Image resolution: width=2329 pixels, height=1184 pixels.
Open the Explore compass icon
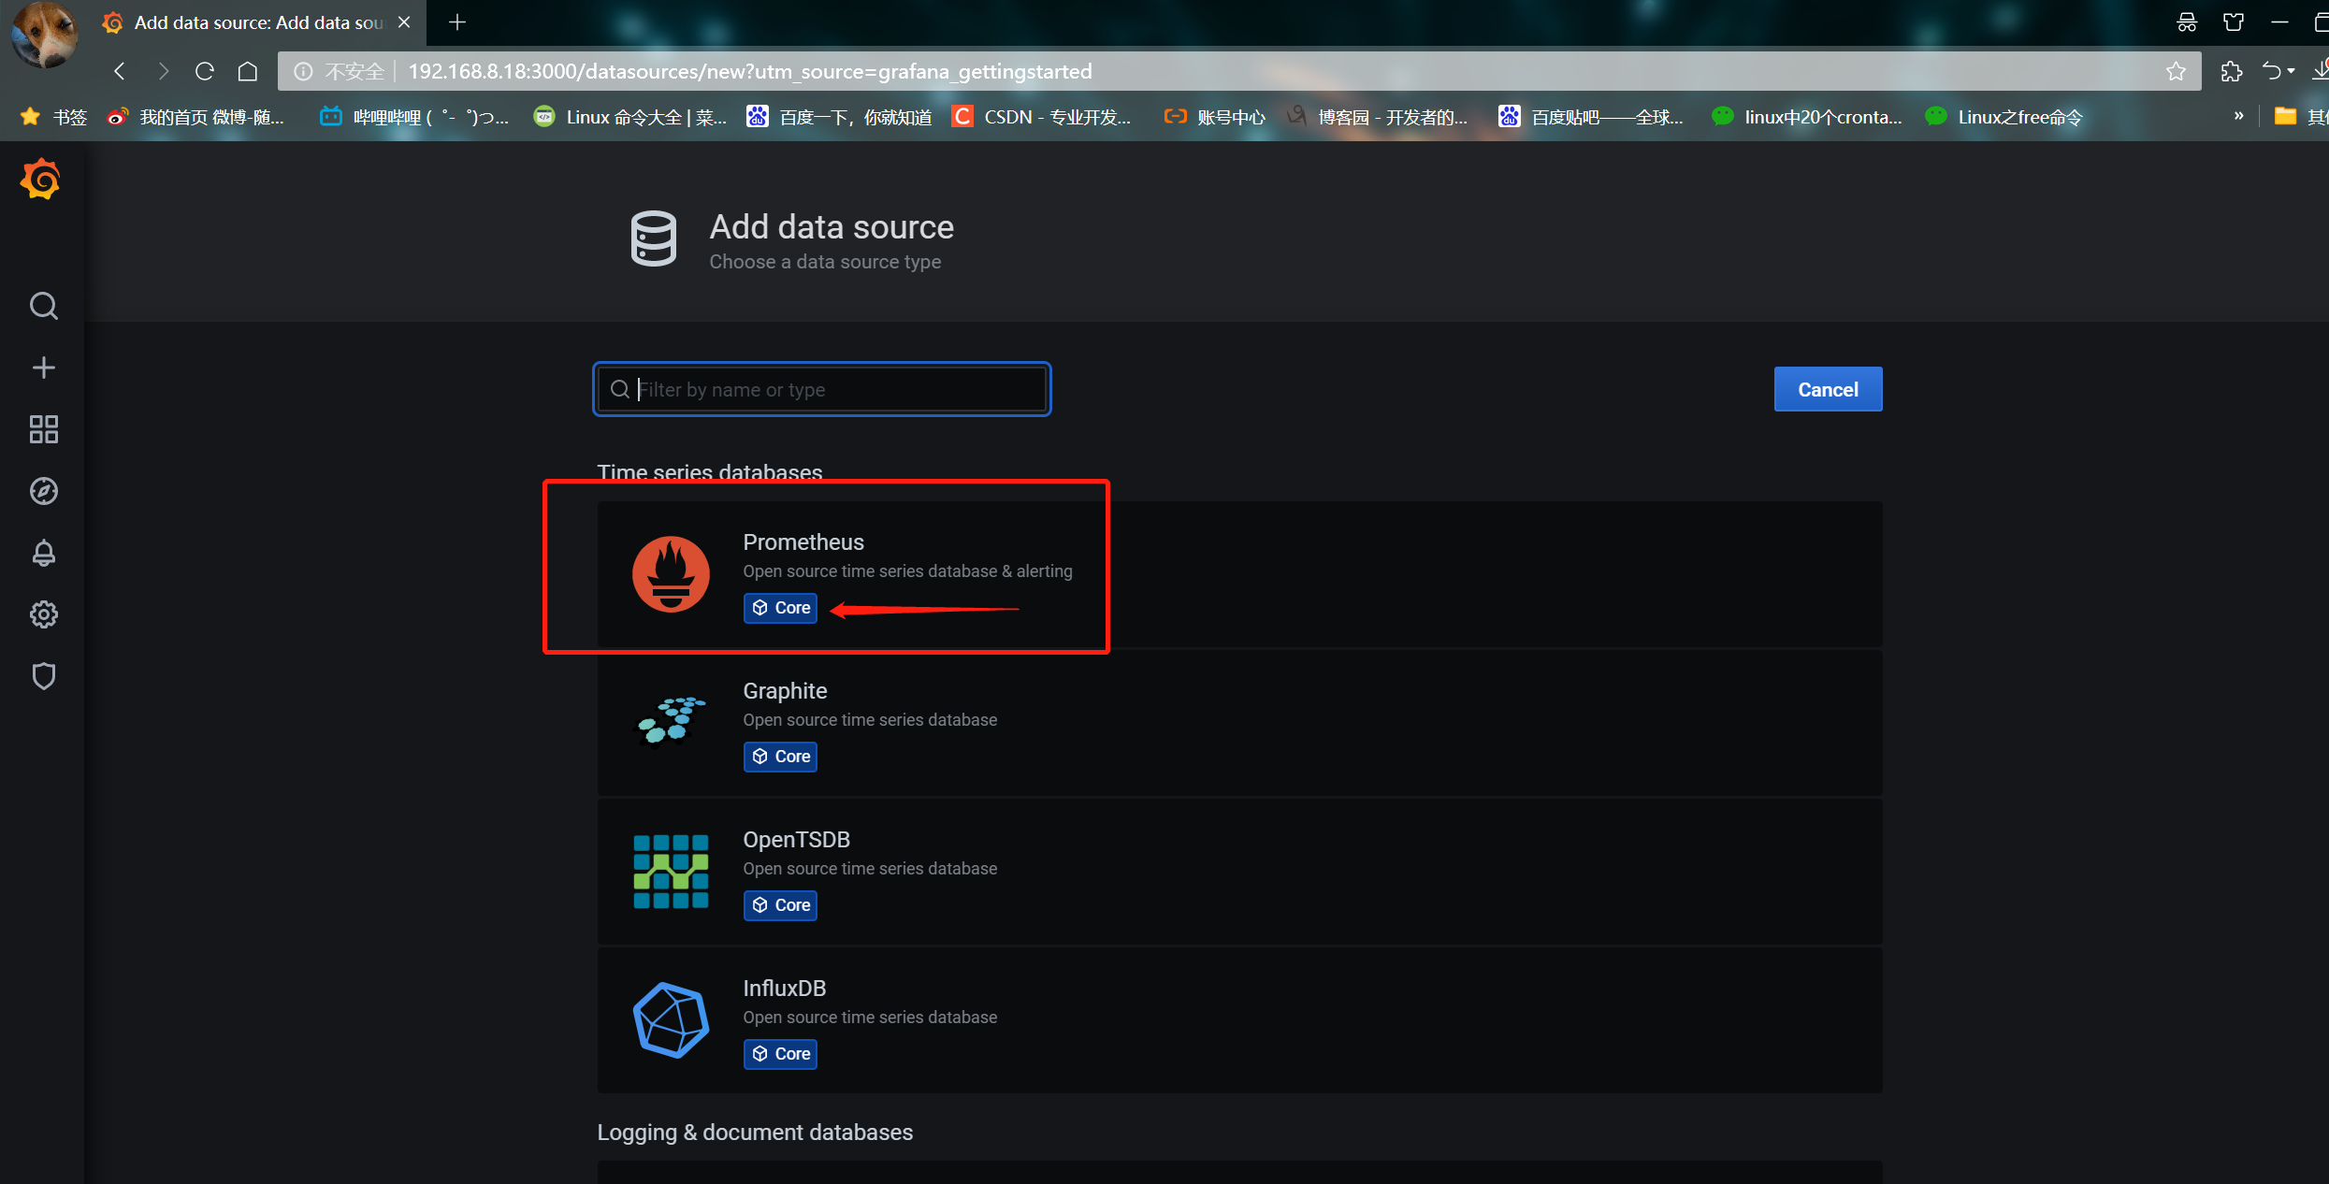pyautogui.click(x=43, y=491)
